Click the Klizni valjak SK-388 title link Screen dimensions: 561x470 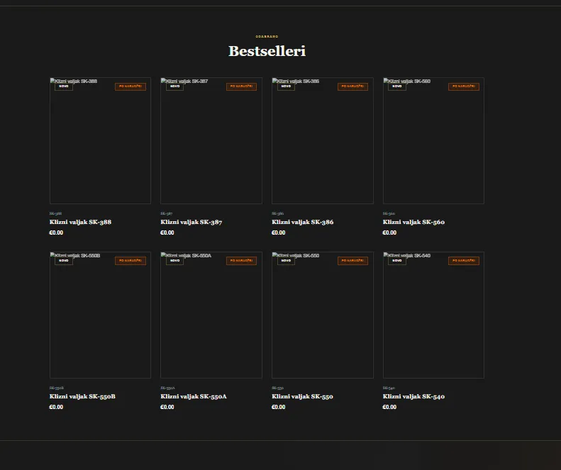pos(80,222)
